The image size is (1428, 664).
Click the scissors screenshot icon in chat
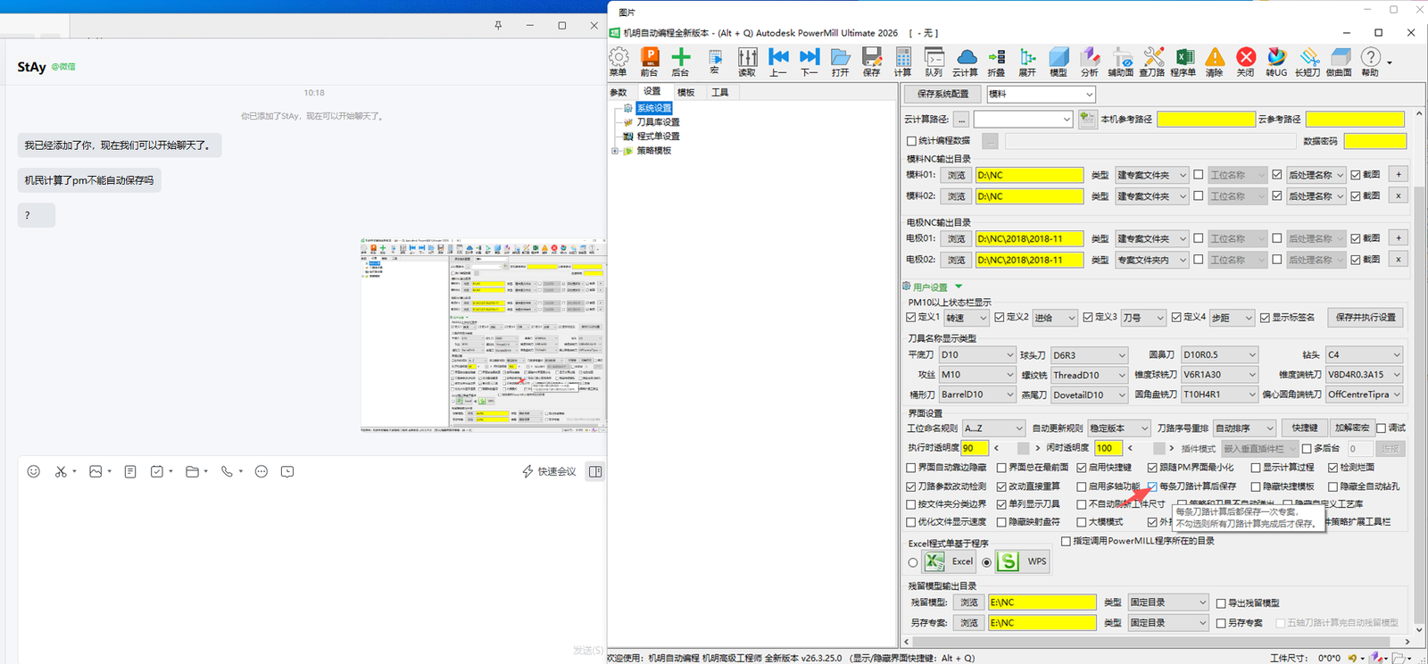61,471
